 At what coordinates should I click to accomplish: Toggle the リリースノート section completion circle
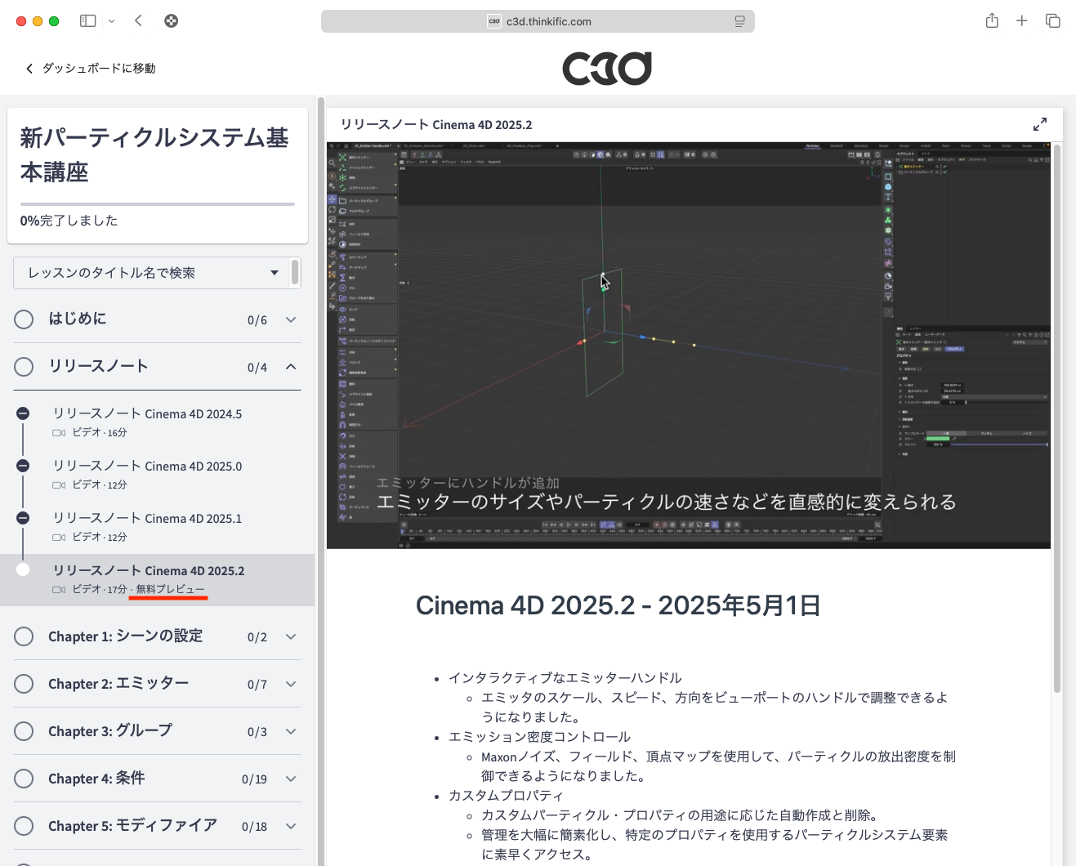(24, 367)
